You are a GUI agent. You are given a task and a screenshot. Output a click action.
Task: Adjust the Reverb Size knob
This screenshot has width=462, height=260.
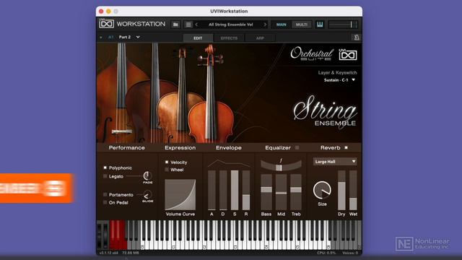click(x=322, y=190)
